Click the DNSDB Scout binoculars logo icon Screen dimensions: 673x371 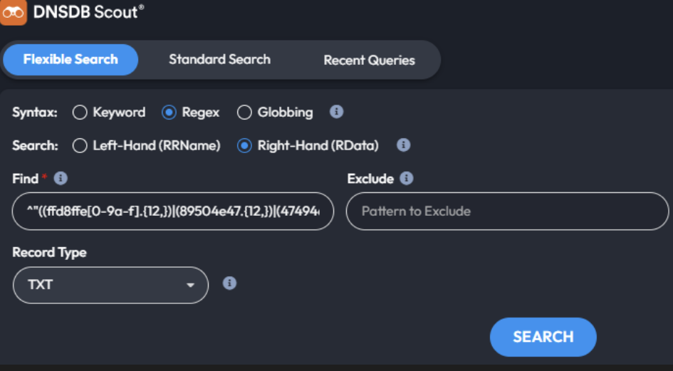(14, 12)
